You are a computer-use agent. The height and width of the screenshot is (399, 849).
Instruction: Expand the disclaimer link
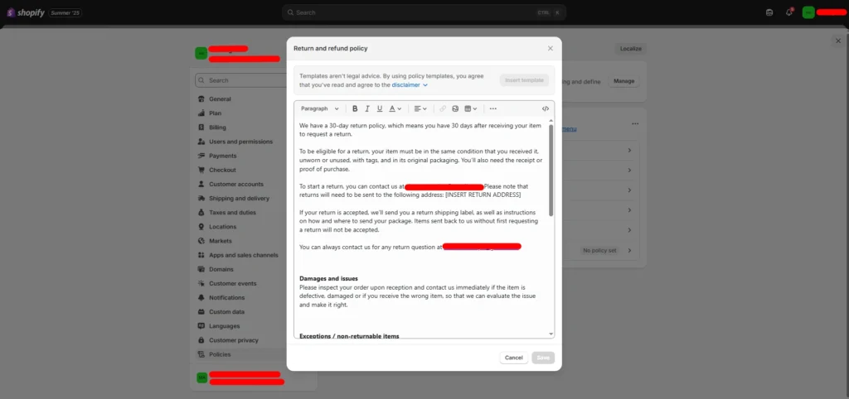pyautogui.click(x=410, y=85)
